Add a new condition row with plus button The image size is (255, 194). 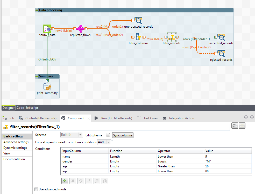[x=65, y=181]
